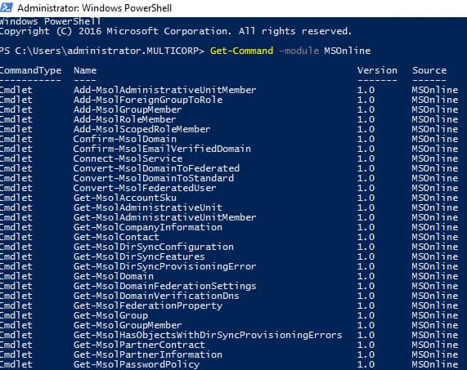Click the 'CommandType' column header
The image size is (467, 370).
(31, 71)
